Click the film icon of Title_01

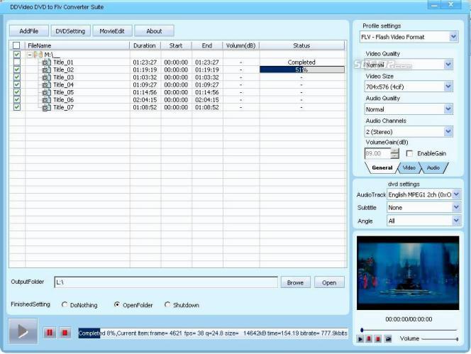(46, 62)
